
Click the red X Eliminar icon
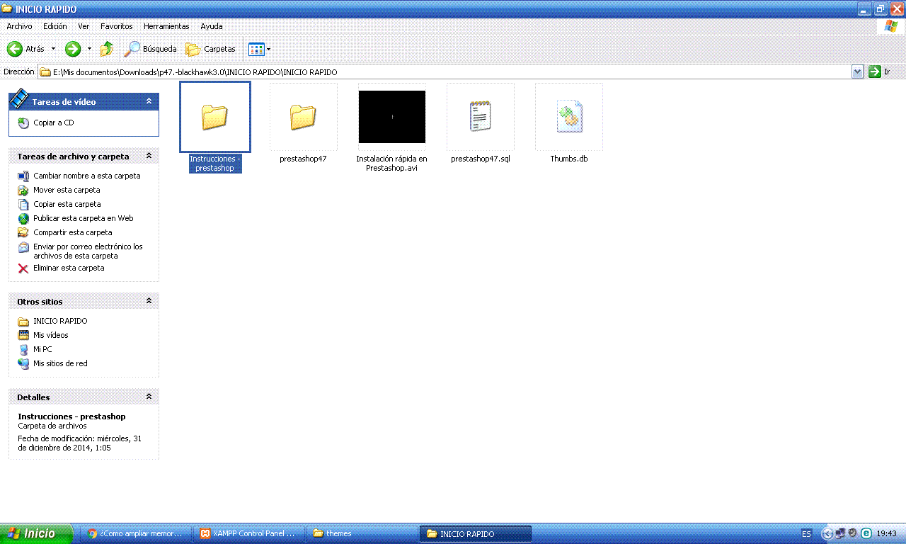coord(23,268)
